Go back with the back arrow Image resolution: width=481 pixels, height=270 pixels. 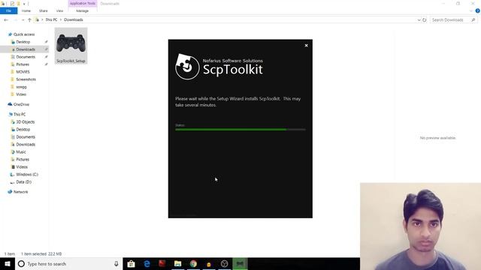[x=6, y=20]
